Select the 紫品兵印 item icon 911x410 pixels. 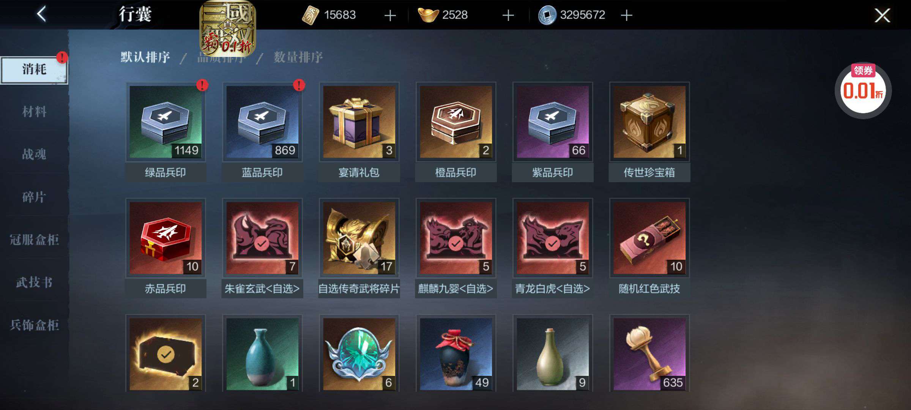pos(553,122)
